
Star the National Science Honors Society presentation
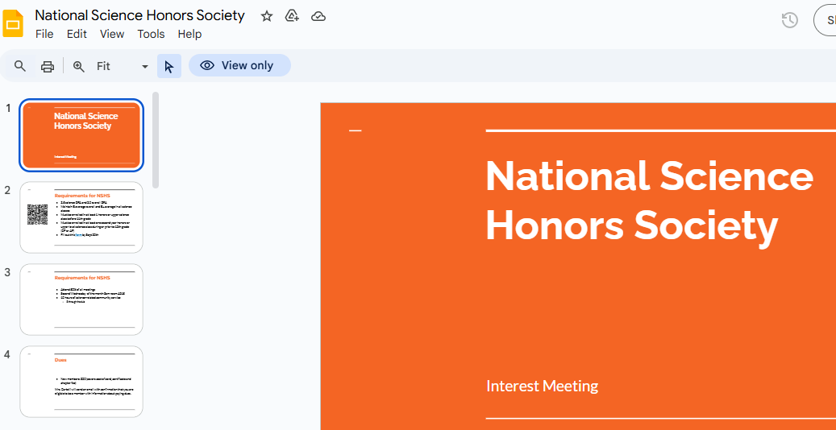267,16
